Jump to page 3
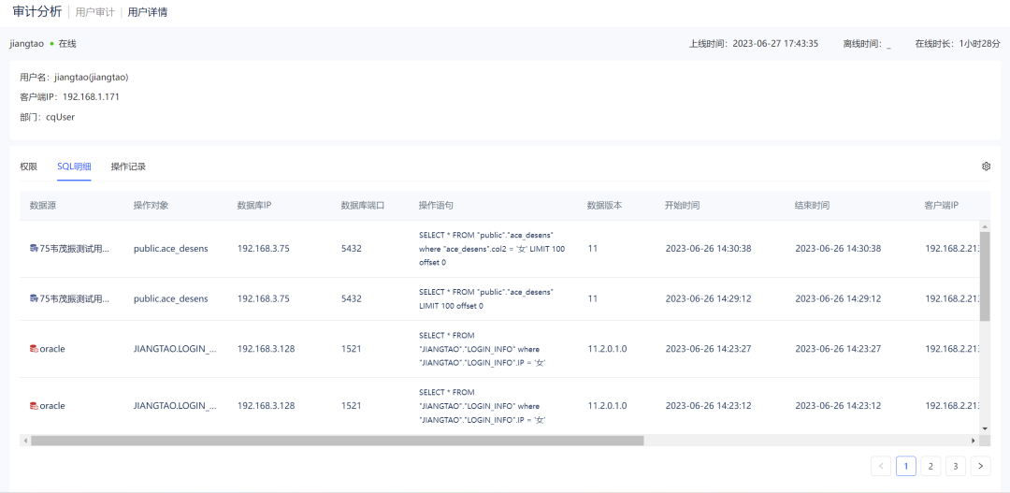The image size is (1010, 493). click(956, 466)
